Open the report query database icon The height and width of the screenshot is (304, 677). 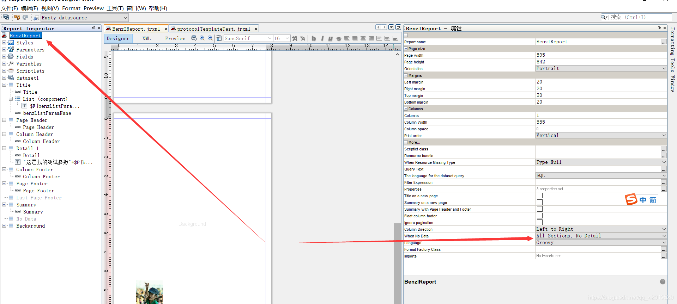[194, 38]
